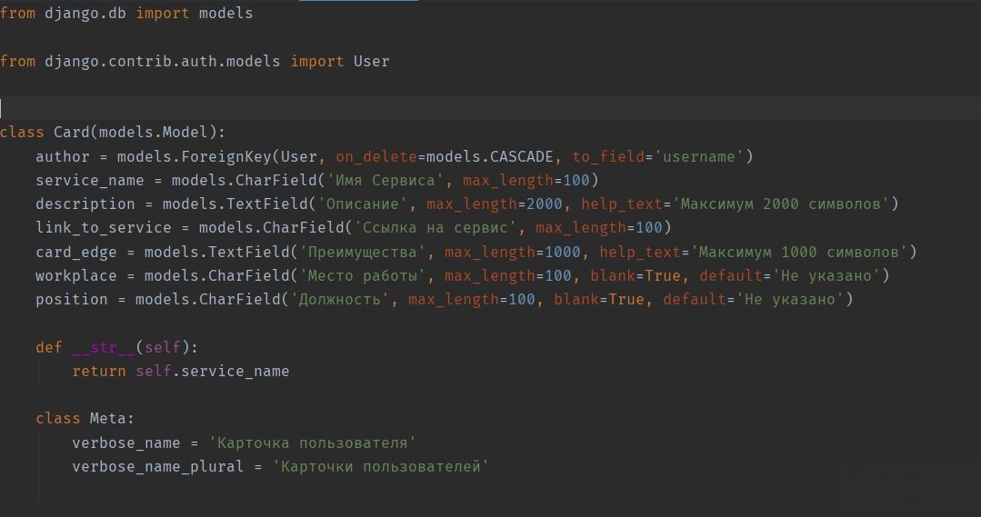Click the value 2000 after max_length
Viewport: 981px width, 517px height.
coord(545,204)
